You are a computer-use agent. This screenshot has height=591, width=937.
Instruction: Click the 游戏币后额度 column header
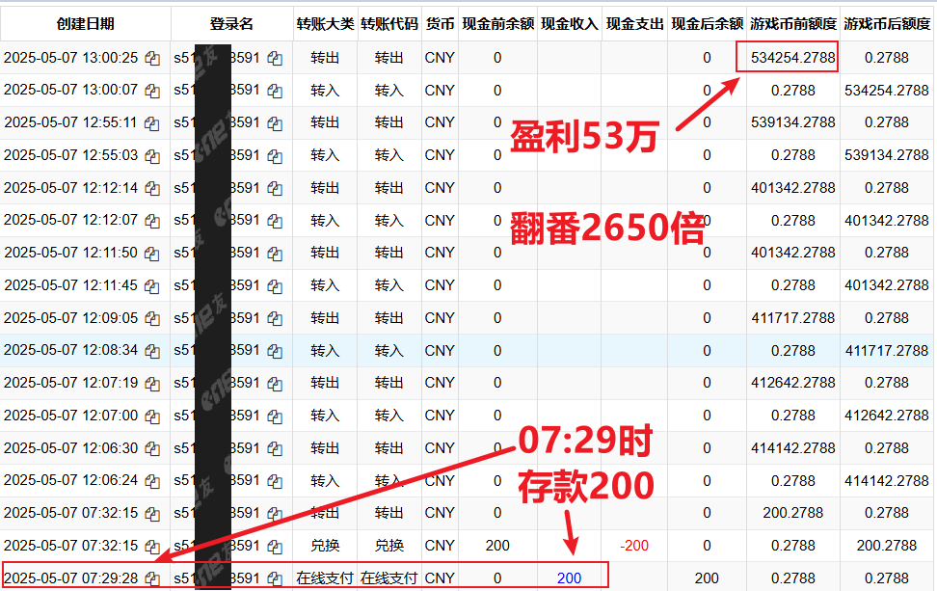coord(886,24)
